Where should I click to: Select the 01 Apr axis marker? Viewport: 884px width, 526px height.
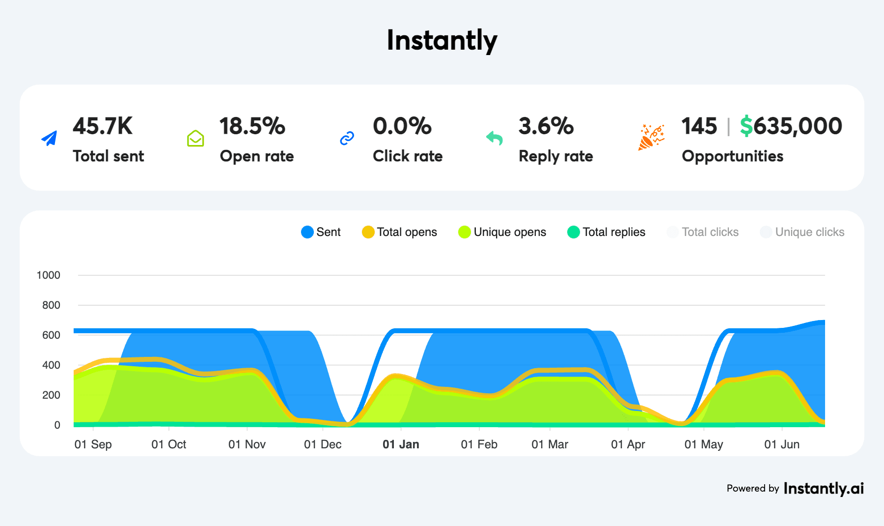click(x=628, y=444)
